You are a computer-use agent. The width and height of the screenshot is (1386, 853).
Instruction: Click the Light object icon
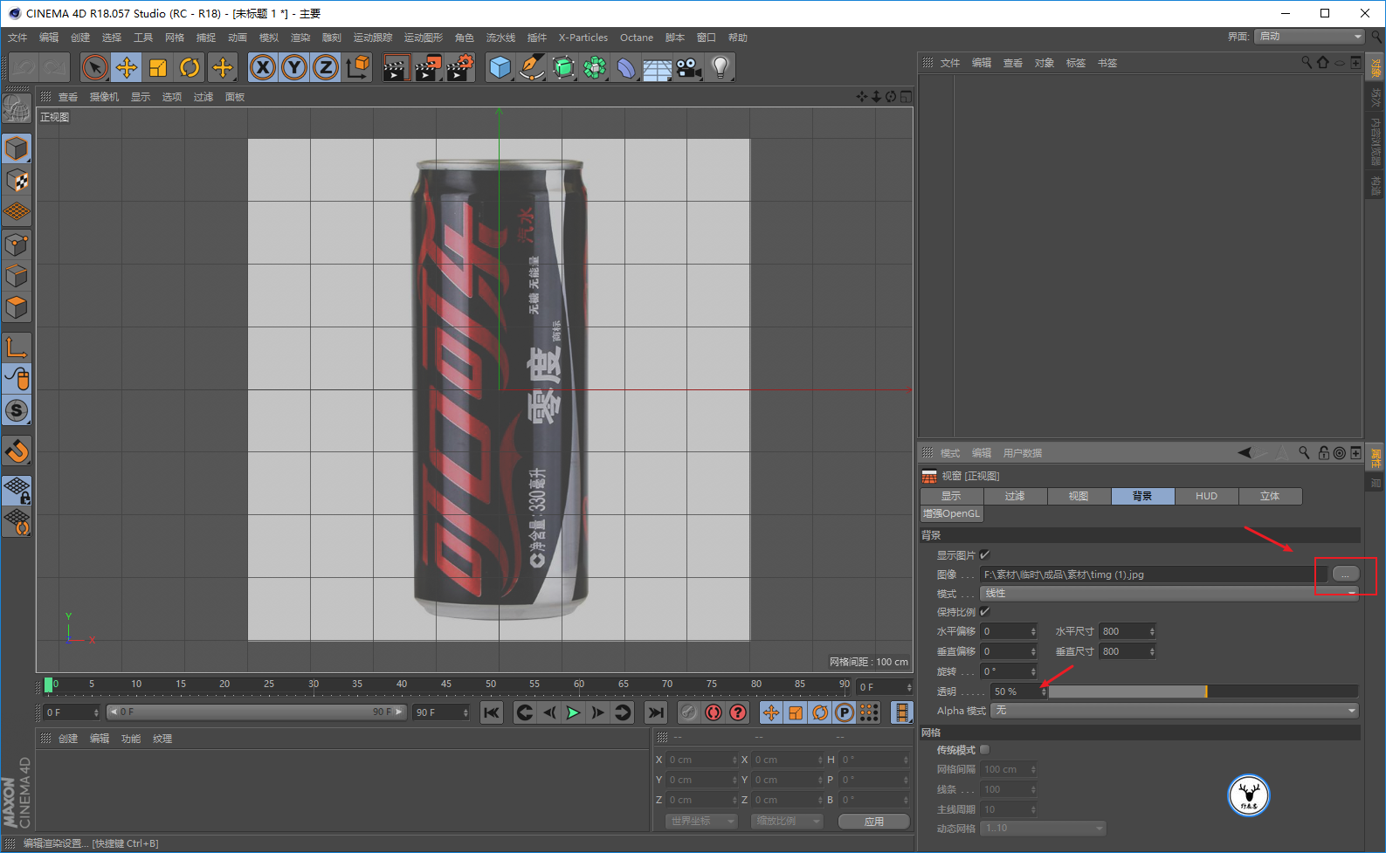click(x=720, y=67)
